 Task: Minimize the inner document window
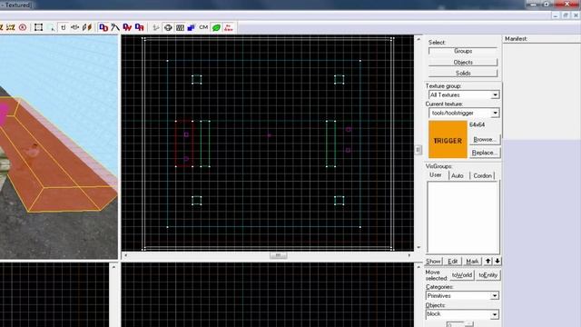pyautogui.click(x=555, y=15)
